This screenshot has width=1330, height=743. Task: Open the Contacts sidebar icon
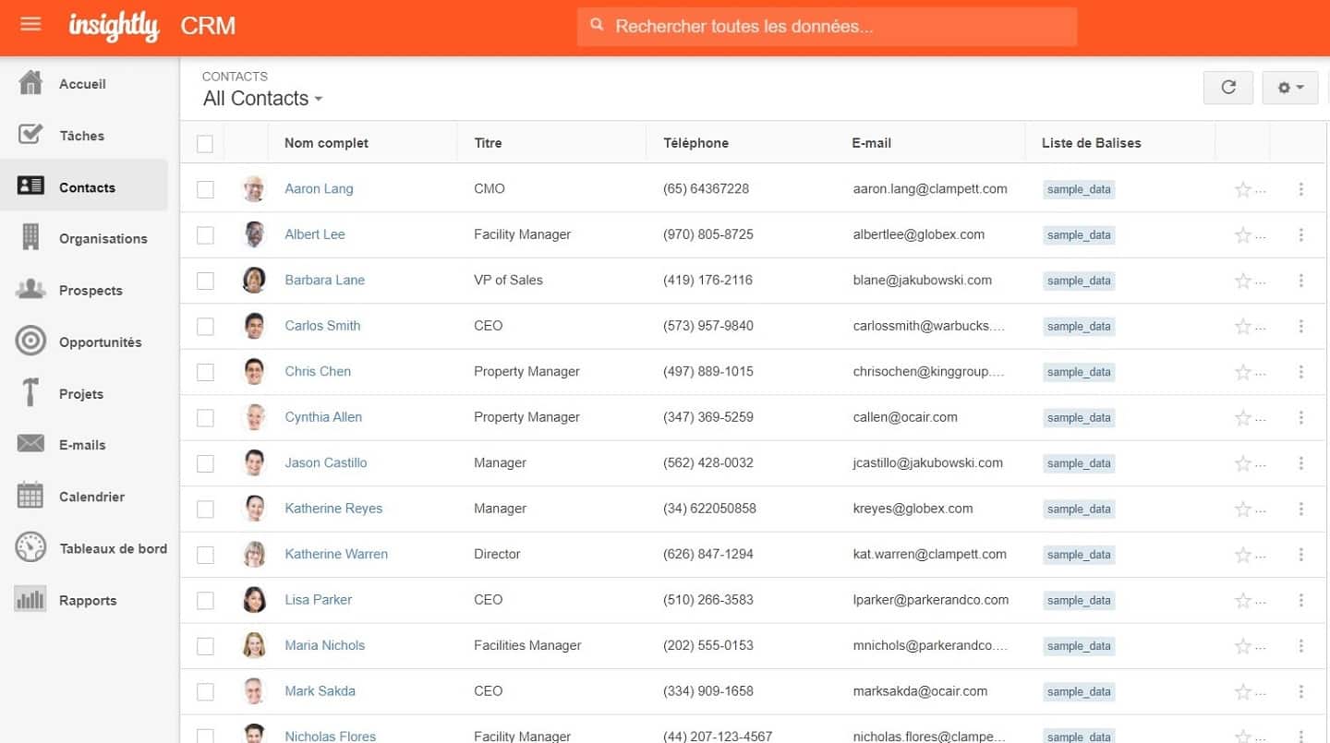coord(30,186)
